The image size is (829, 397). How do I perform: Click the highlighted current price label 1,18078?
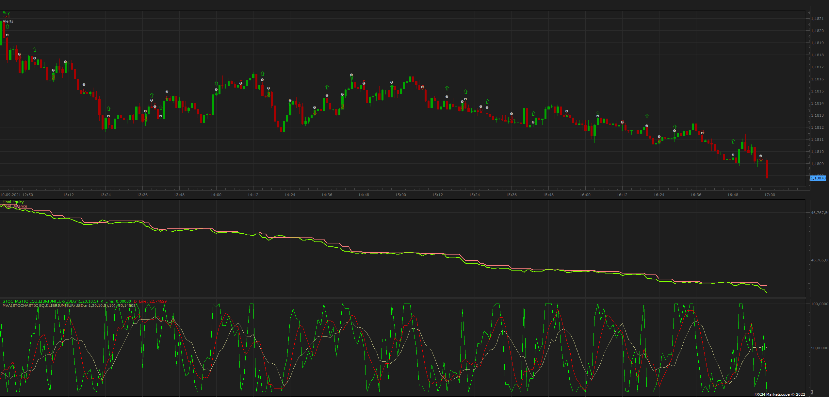(818, 178)
